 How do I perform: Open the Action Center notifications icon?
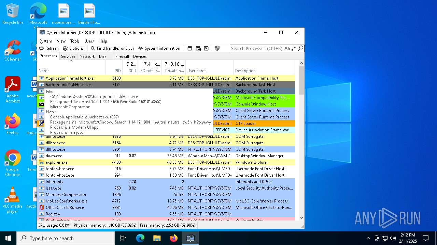point(426,238)
